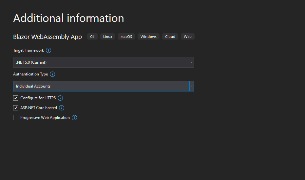The width and height of the screenshot is (305, 180).
Task: Click the Windows platform tag
Action: [148, 37]
